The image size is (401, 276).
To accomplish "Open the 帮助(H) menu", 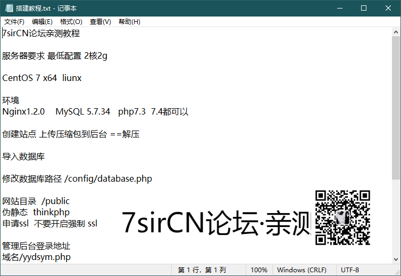I will (x=129, y=22).
